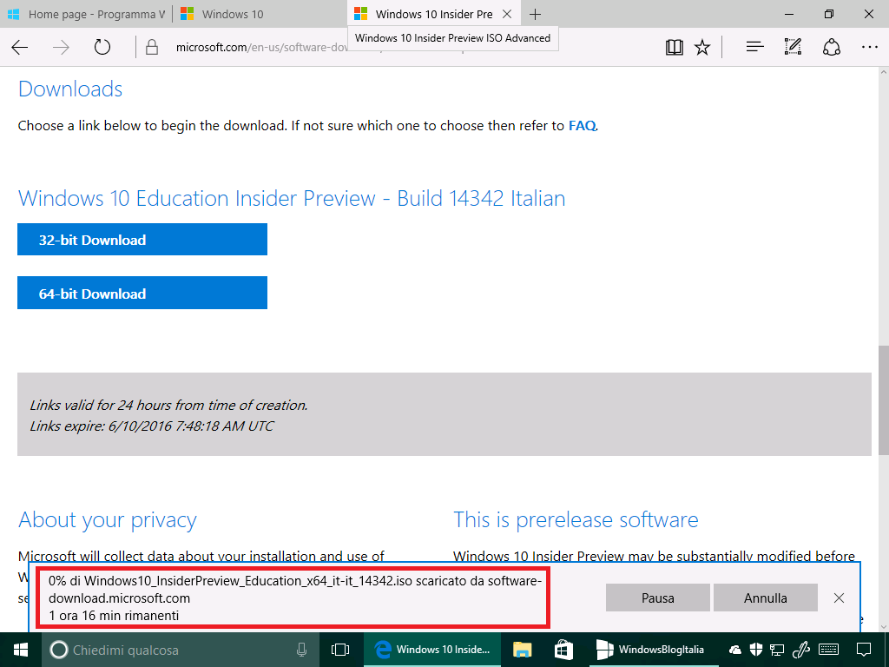The image size is (889, 667).
Task: Open the FAQ link
Action: click(x=583, y=125)
